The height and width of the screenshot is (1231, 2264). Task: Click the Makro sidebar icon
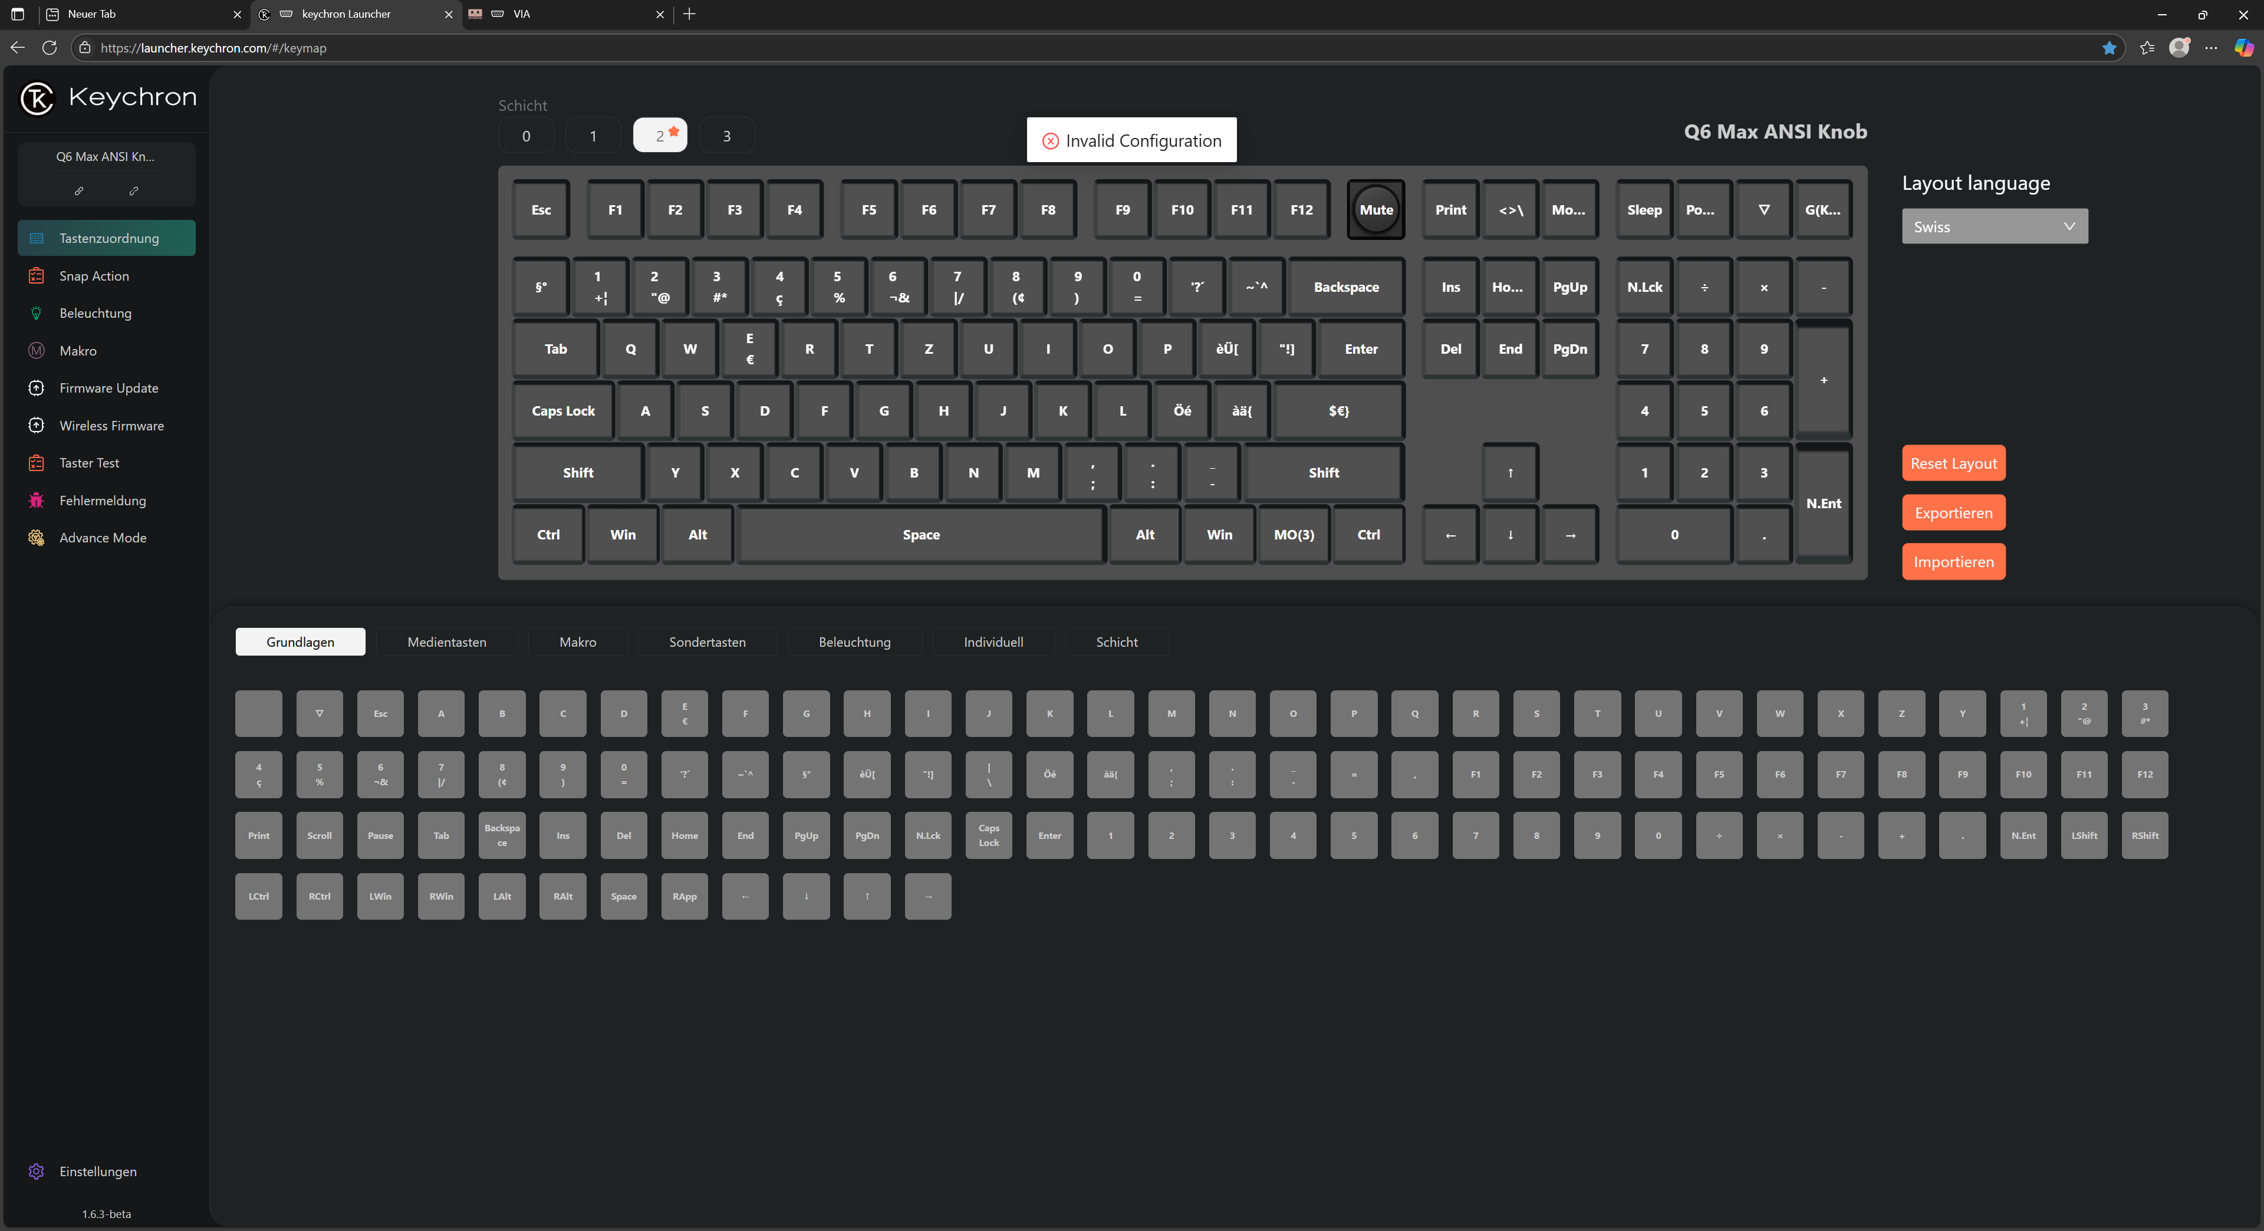[36, 351]
